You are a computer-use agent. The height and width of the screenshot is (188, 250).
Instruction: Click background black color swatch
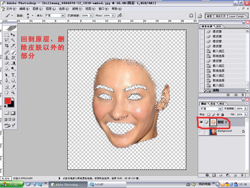pos(12,105)
